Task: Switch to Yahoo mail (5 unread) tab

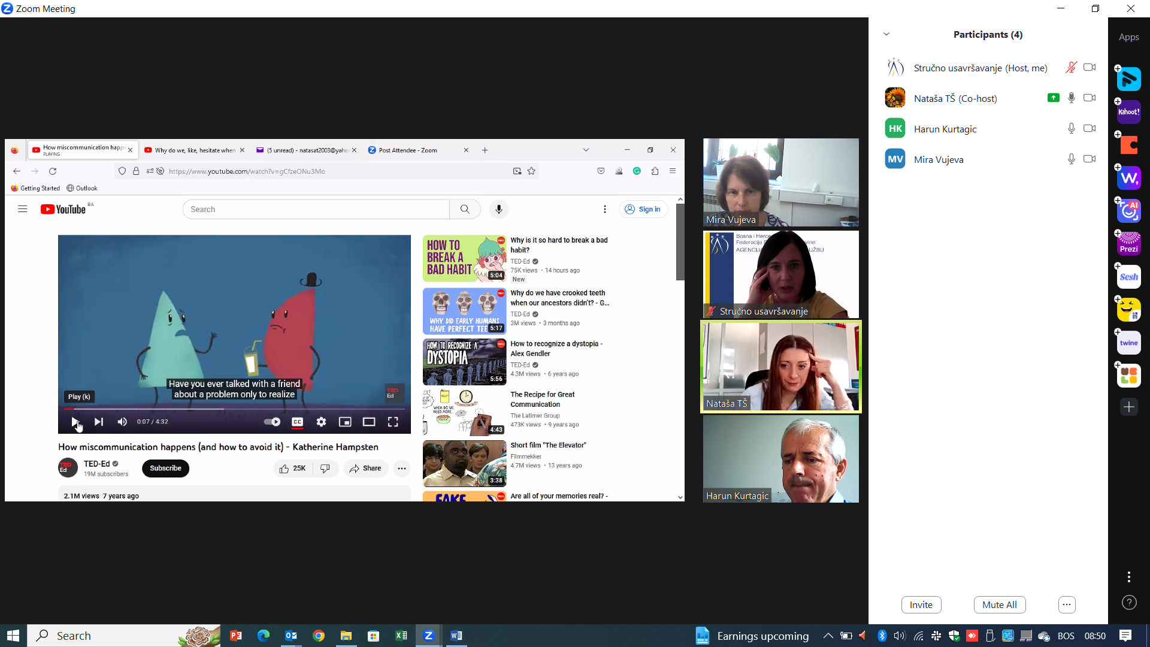Action: tap(306, 150)
